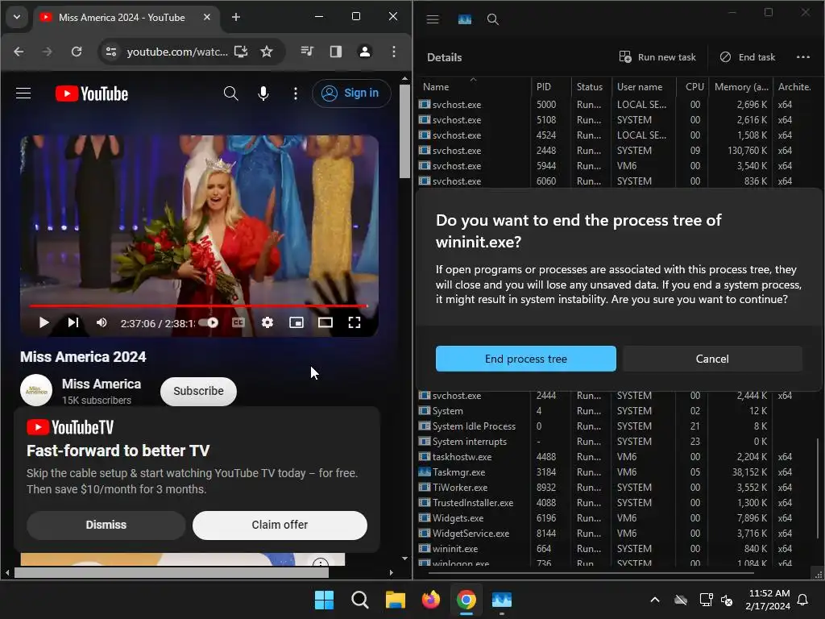The image size is (825, 619).
Task: Bookmark this page with star icon
Action: pos(267,52)
